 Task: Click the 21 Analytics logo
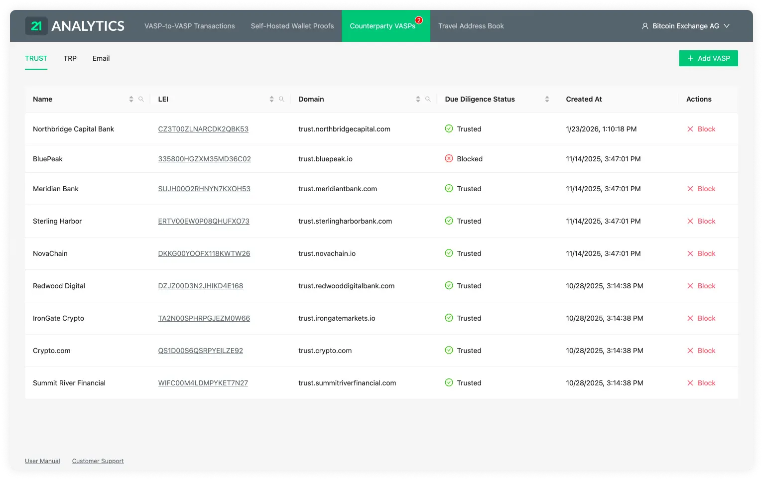(x=75, y=26)
